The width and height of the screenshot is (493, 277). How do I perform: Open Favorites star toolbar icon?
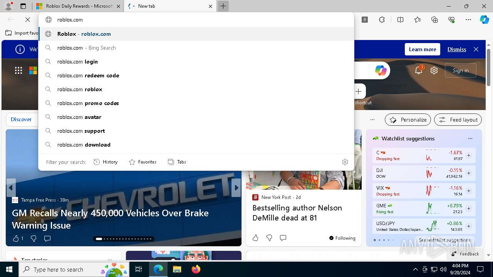coord(418,20)
